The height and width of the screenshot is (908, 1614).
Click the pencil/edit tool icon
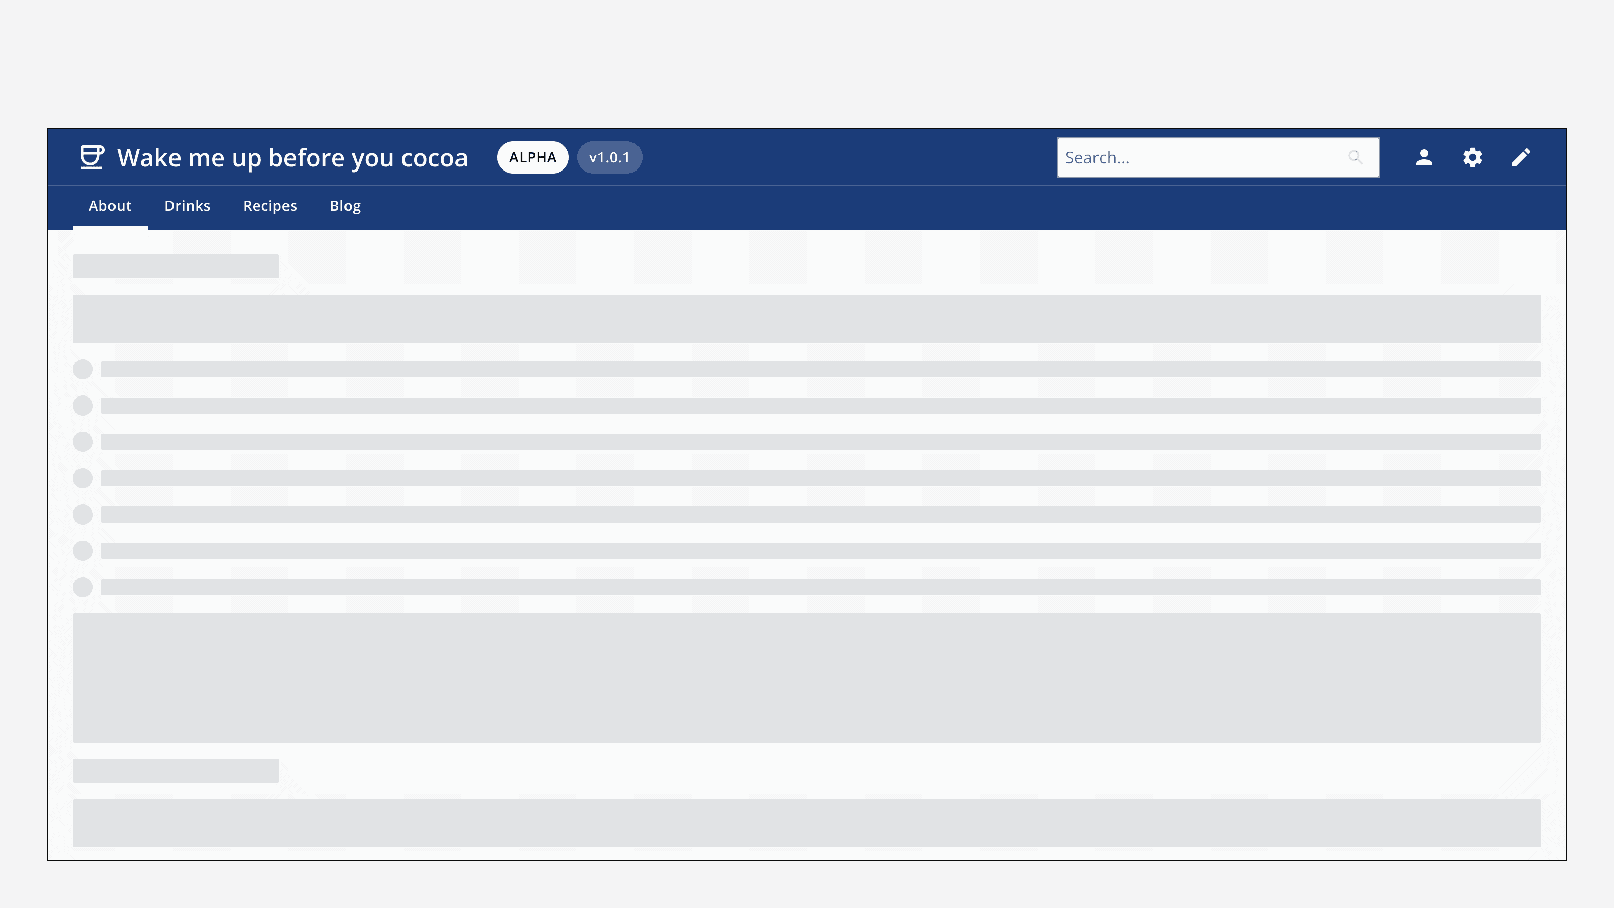(x=1521, y=157)
